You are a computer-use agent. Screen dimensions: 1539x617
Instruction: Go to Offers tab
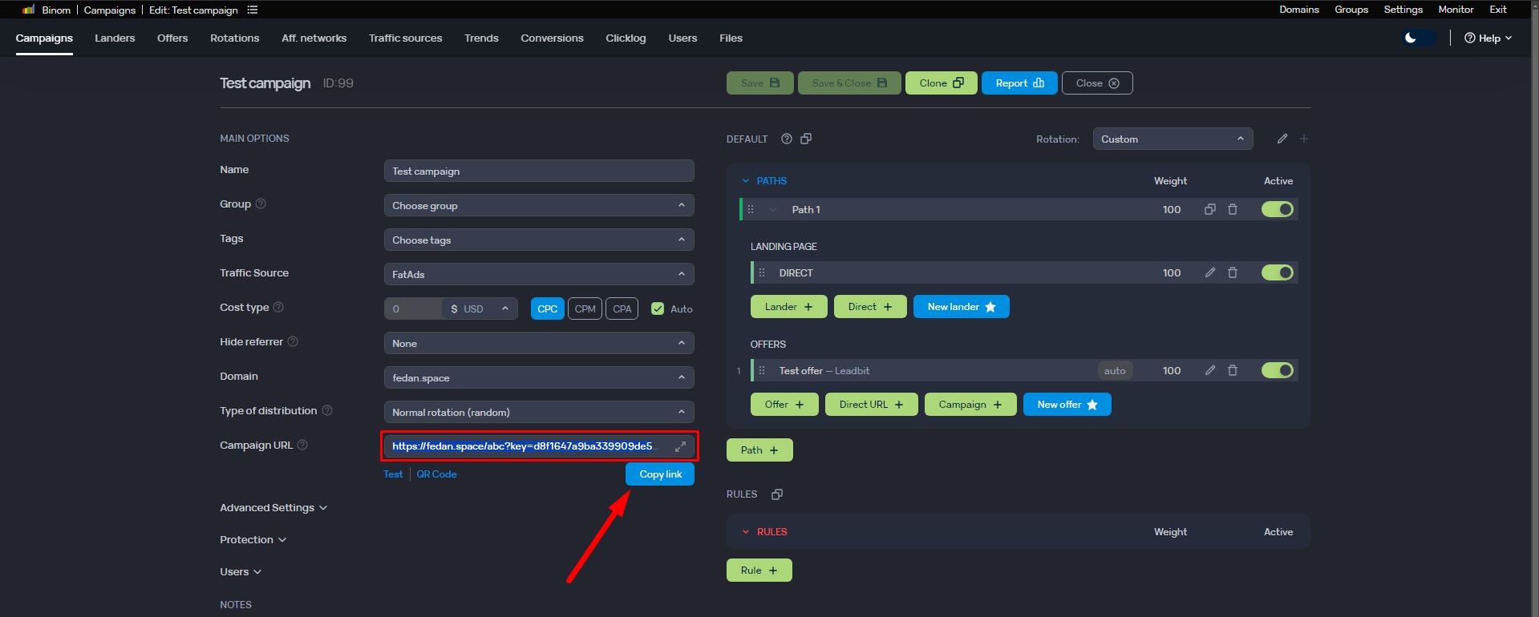pyautogui.click(x=172, y=38)
